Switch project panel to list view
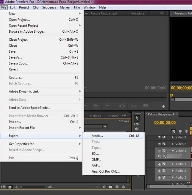This screenshot has width=192, height=195. tap(3, 187)
